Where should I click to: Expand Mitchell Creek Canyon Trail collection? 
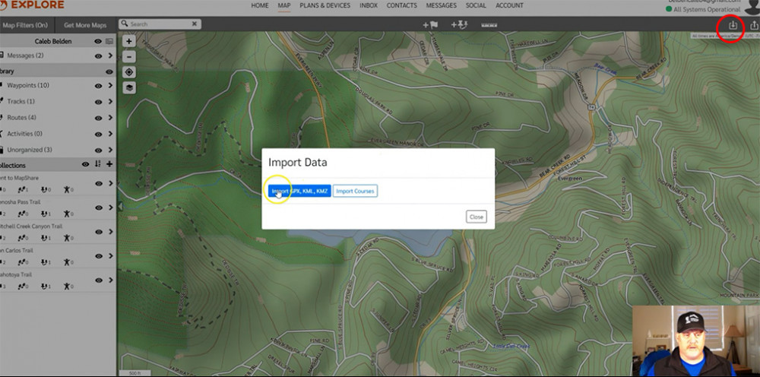[x=110, y=232]
